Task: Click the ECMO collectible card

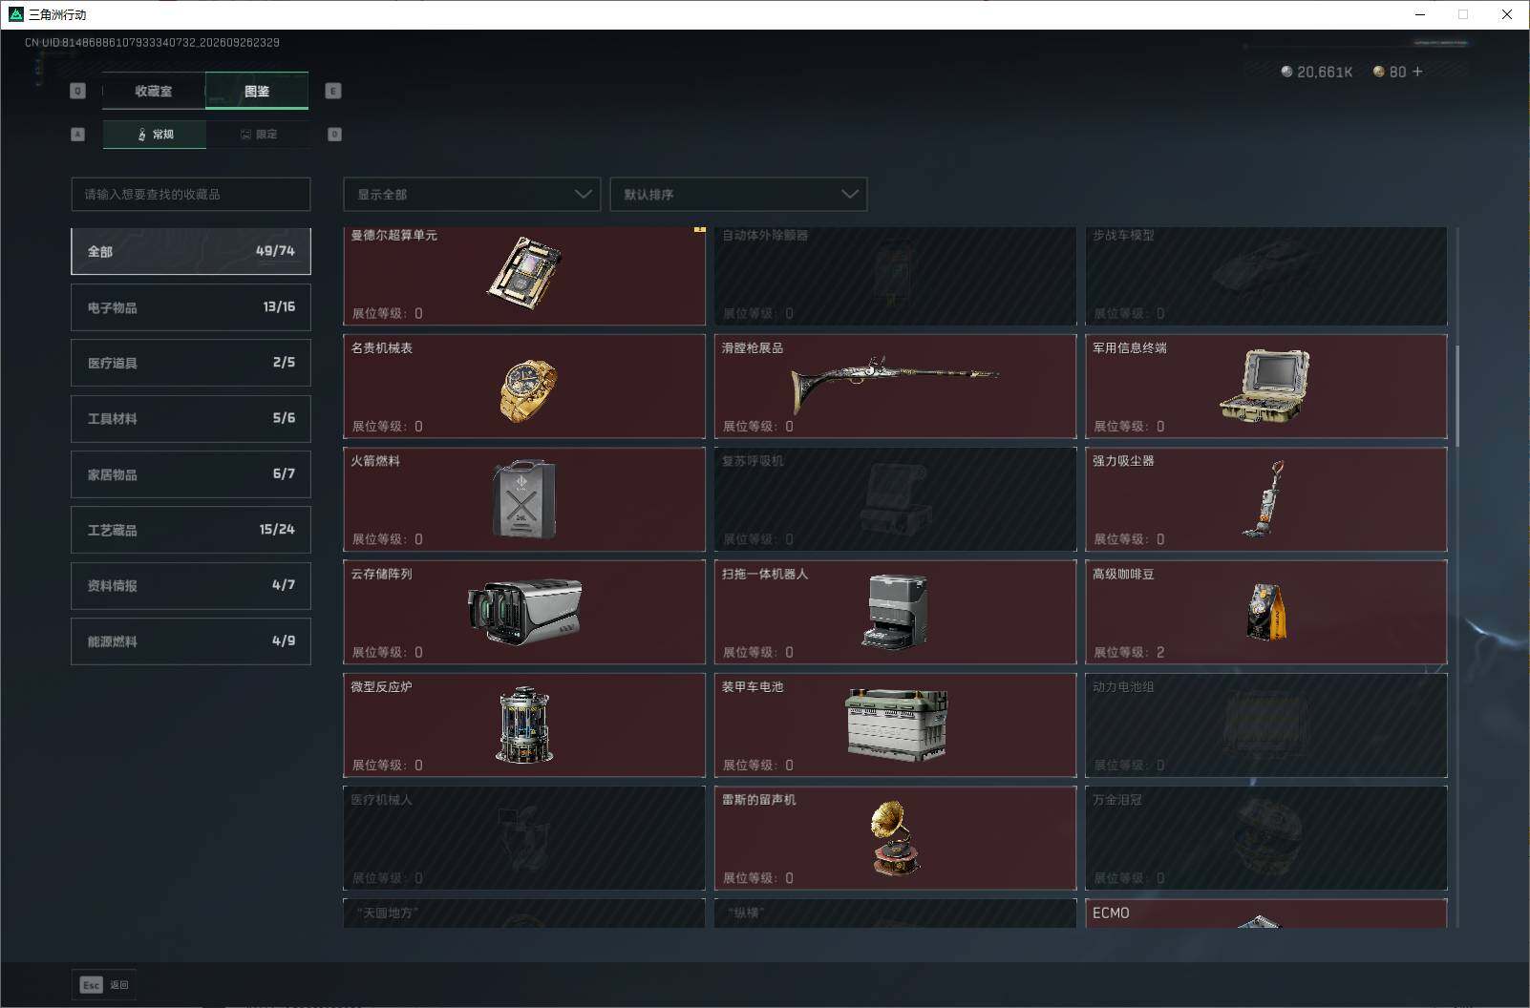Action: click(x=1266, y=913)
